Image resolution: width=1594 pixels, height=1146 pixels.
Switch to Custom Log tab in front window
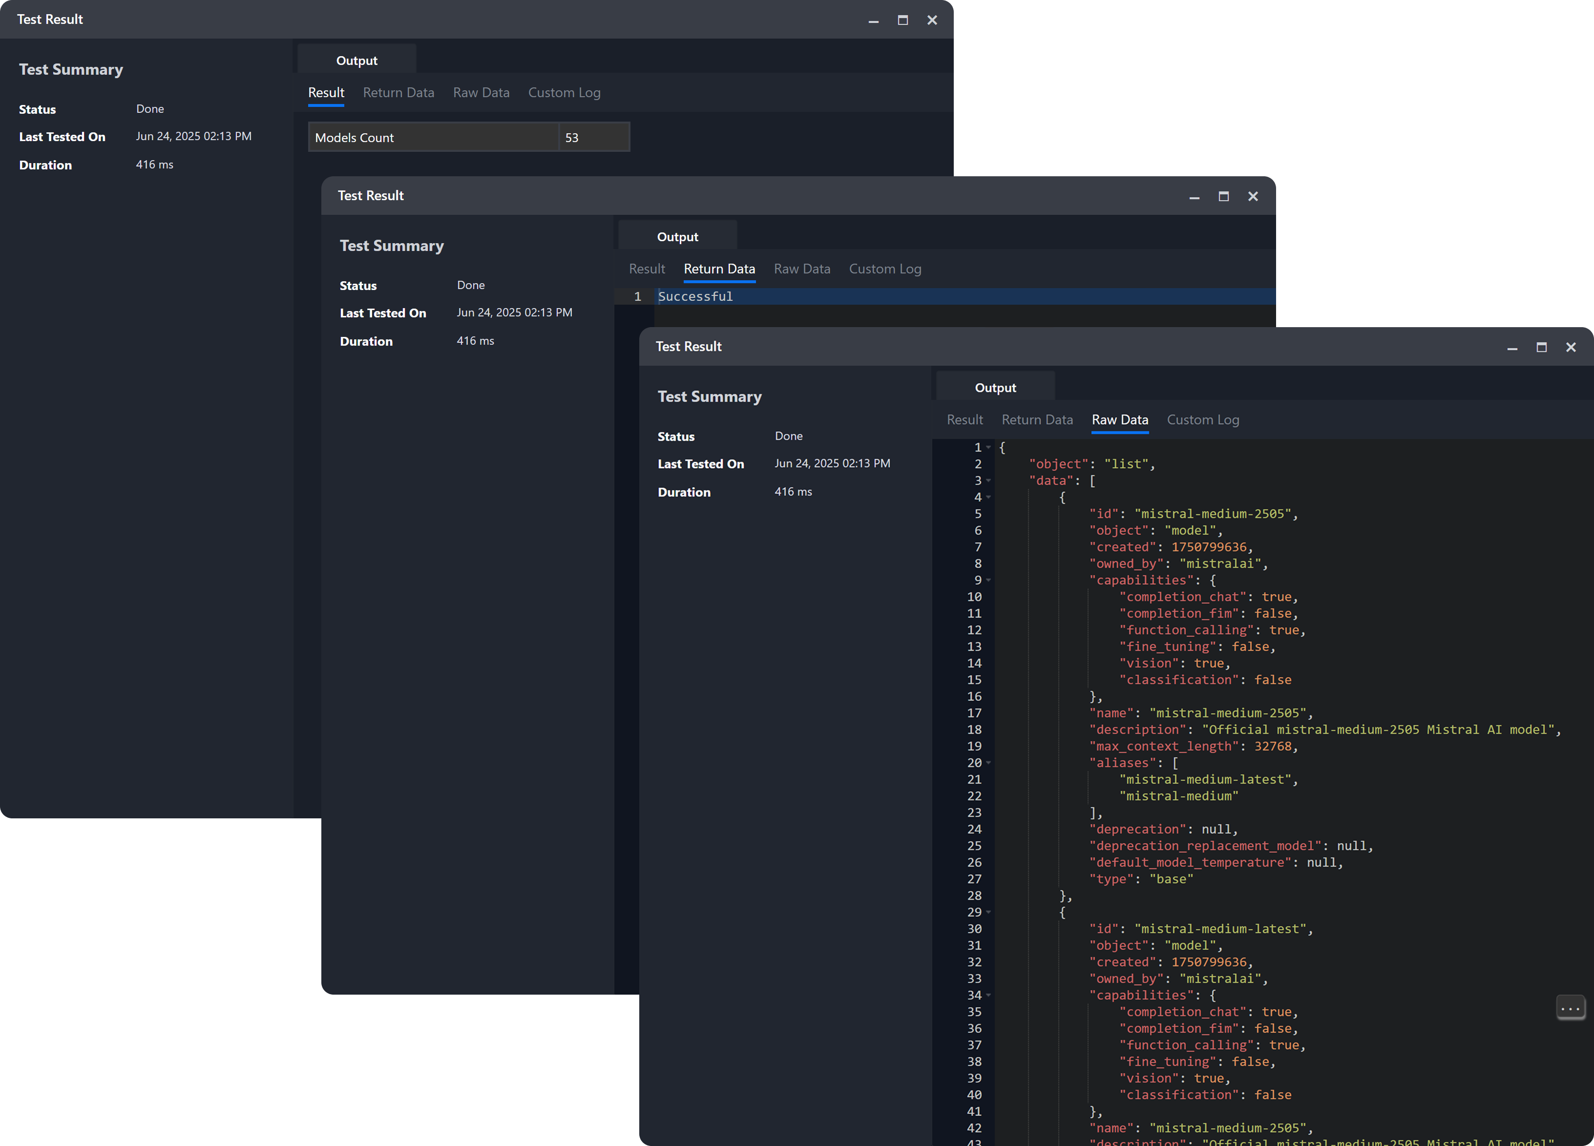click(1202, 419)
